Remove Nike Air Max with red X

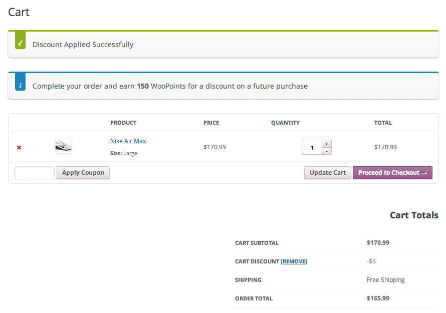point(19,147)
